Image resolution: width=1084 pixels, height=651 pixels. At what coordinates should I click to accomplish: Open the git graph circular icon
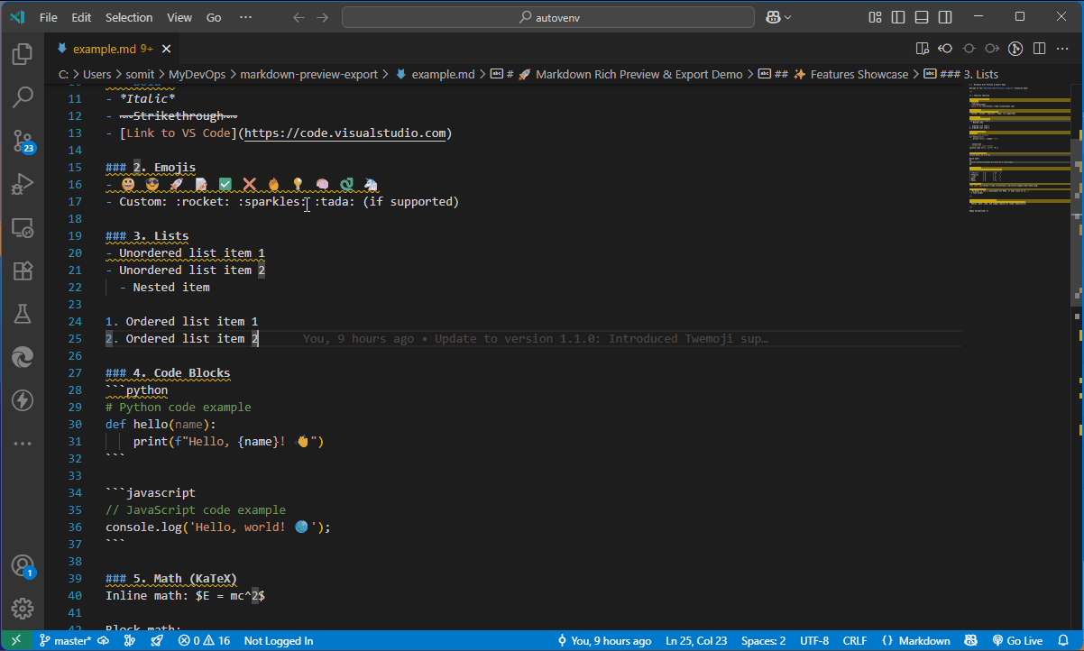click(x=1015, y=49)
